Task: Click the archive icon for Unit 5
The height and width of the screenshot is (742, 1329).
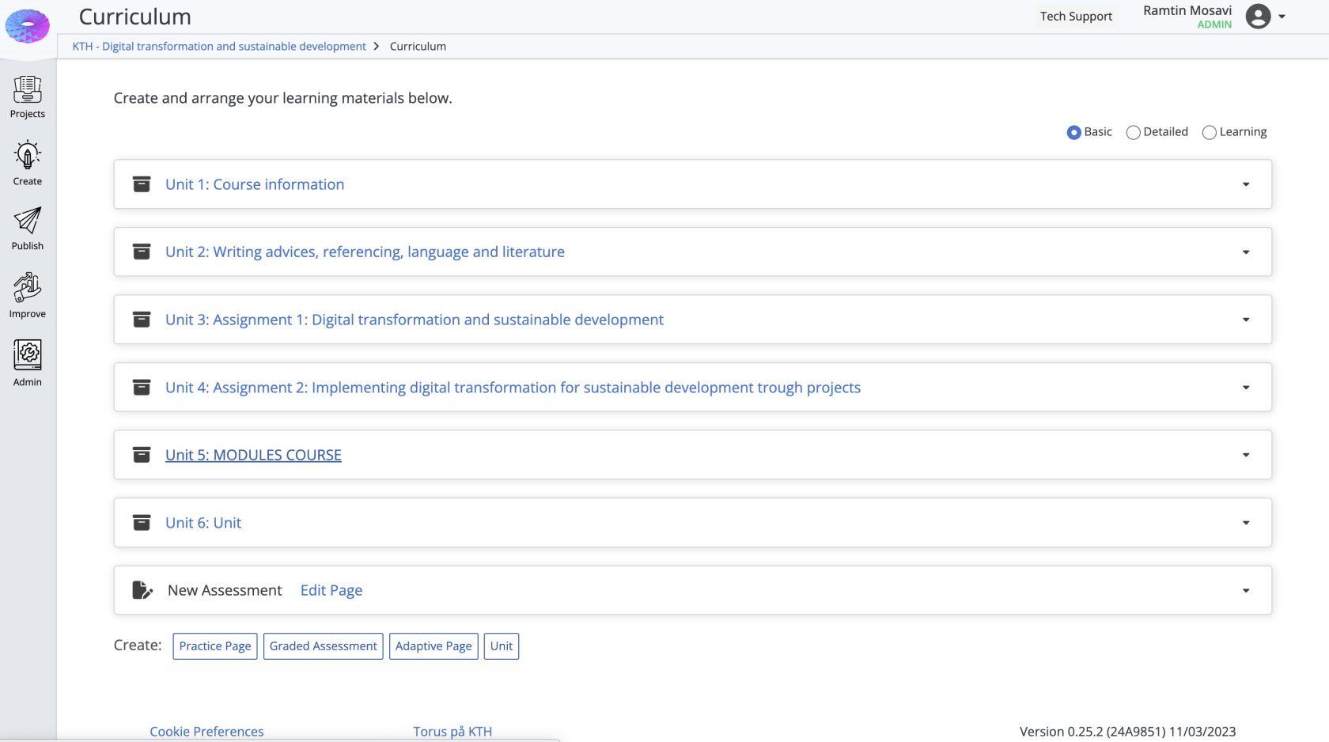Action: pos(142,455)
